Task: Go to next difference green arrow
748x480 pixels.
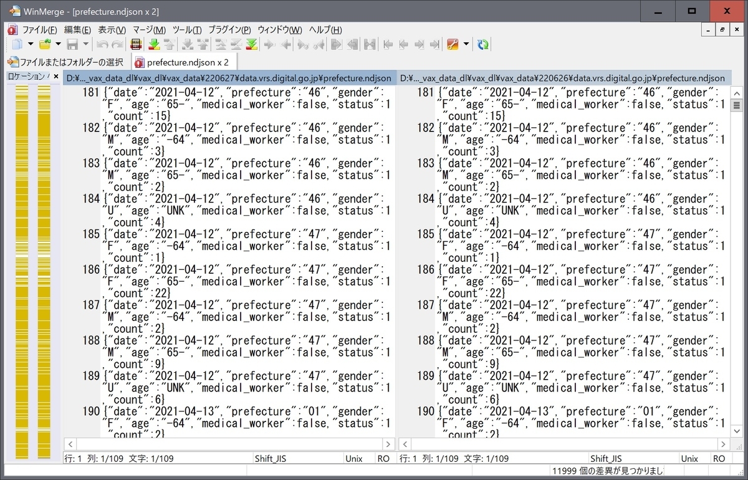Action: tap(154, 44)
